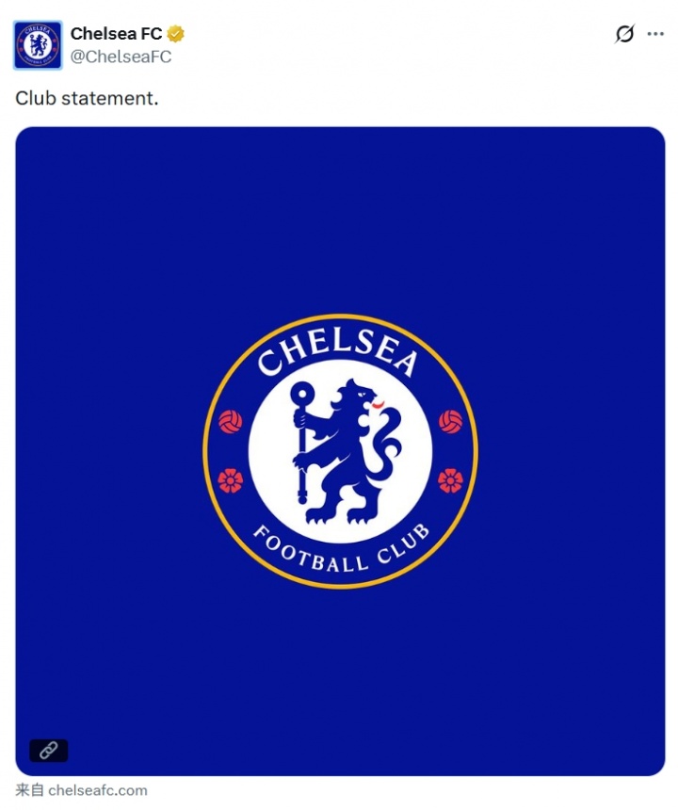Click the lion's red tongue
Screen dimensions: 678x810
[378, 405]
